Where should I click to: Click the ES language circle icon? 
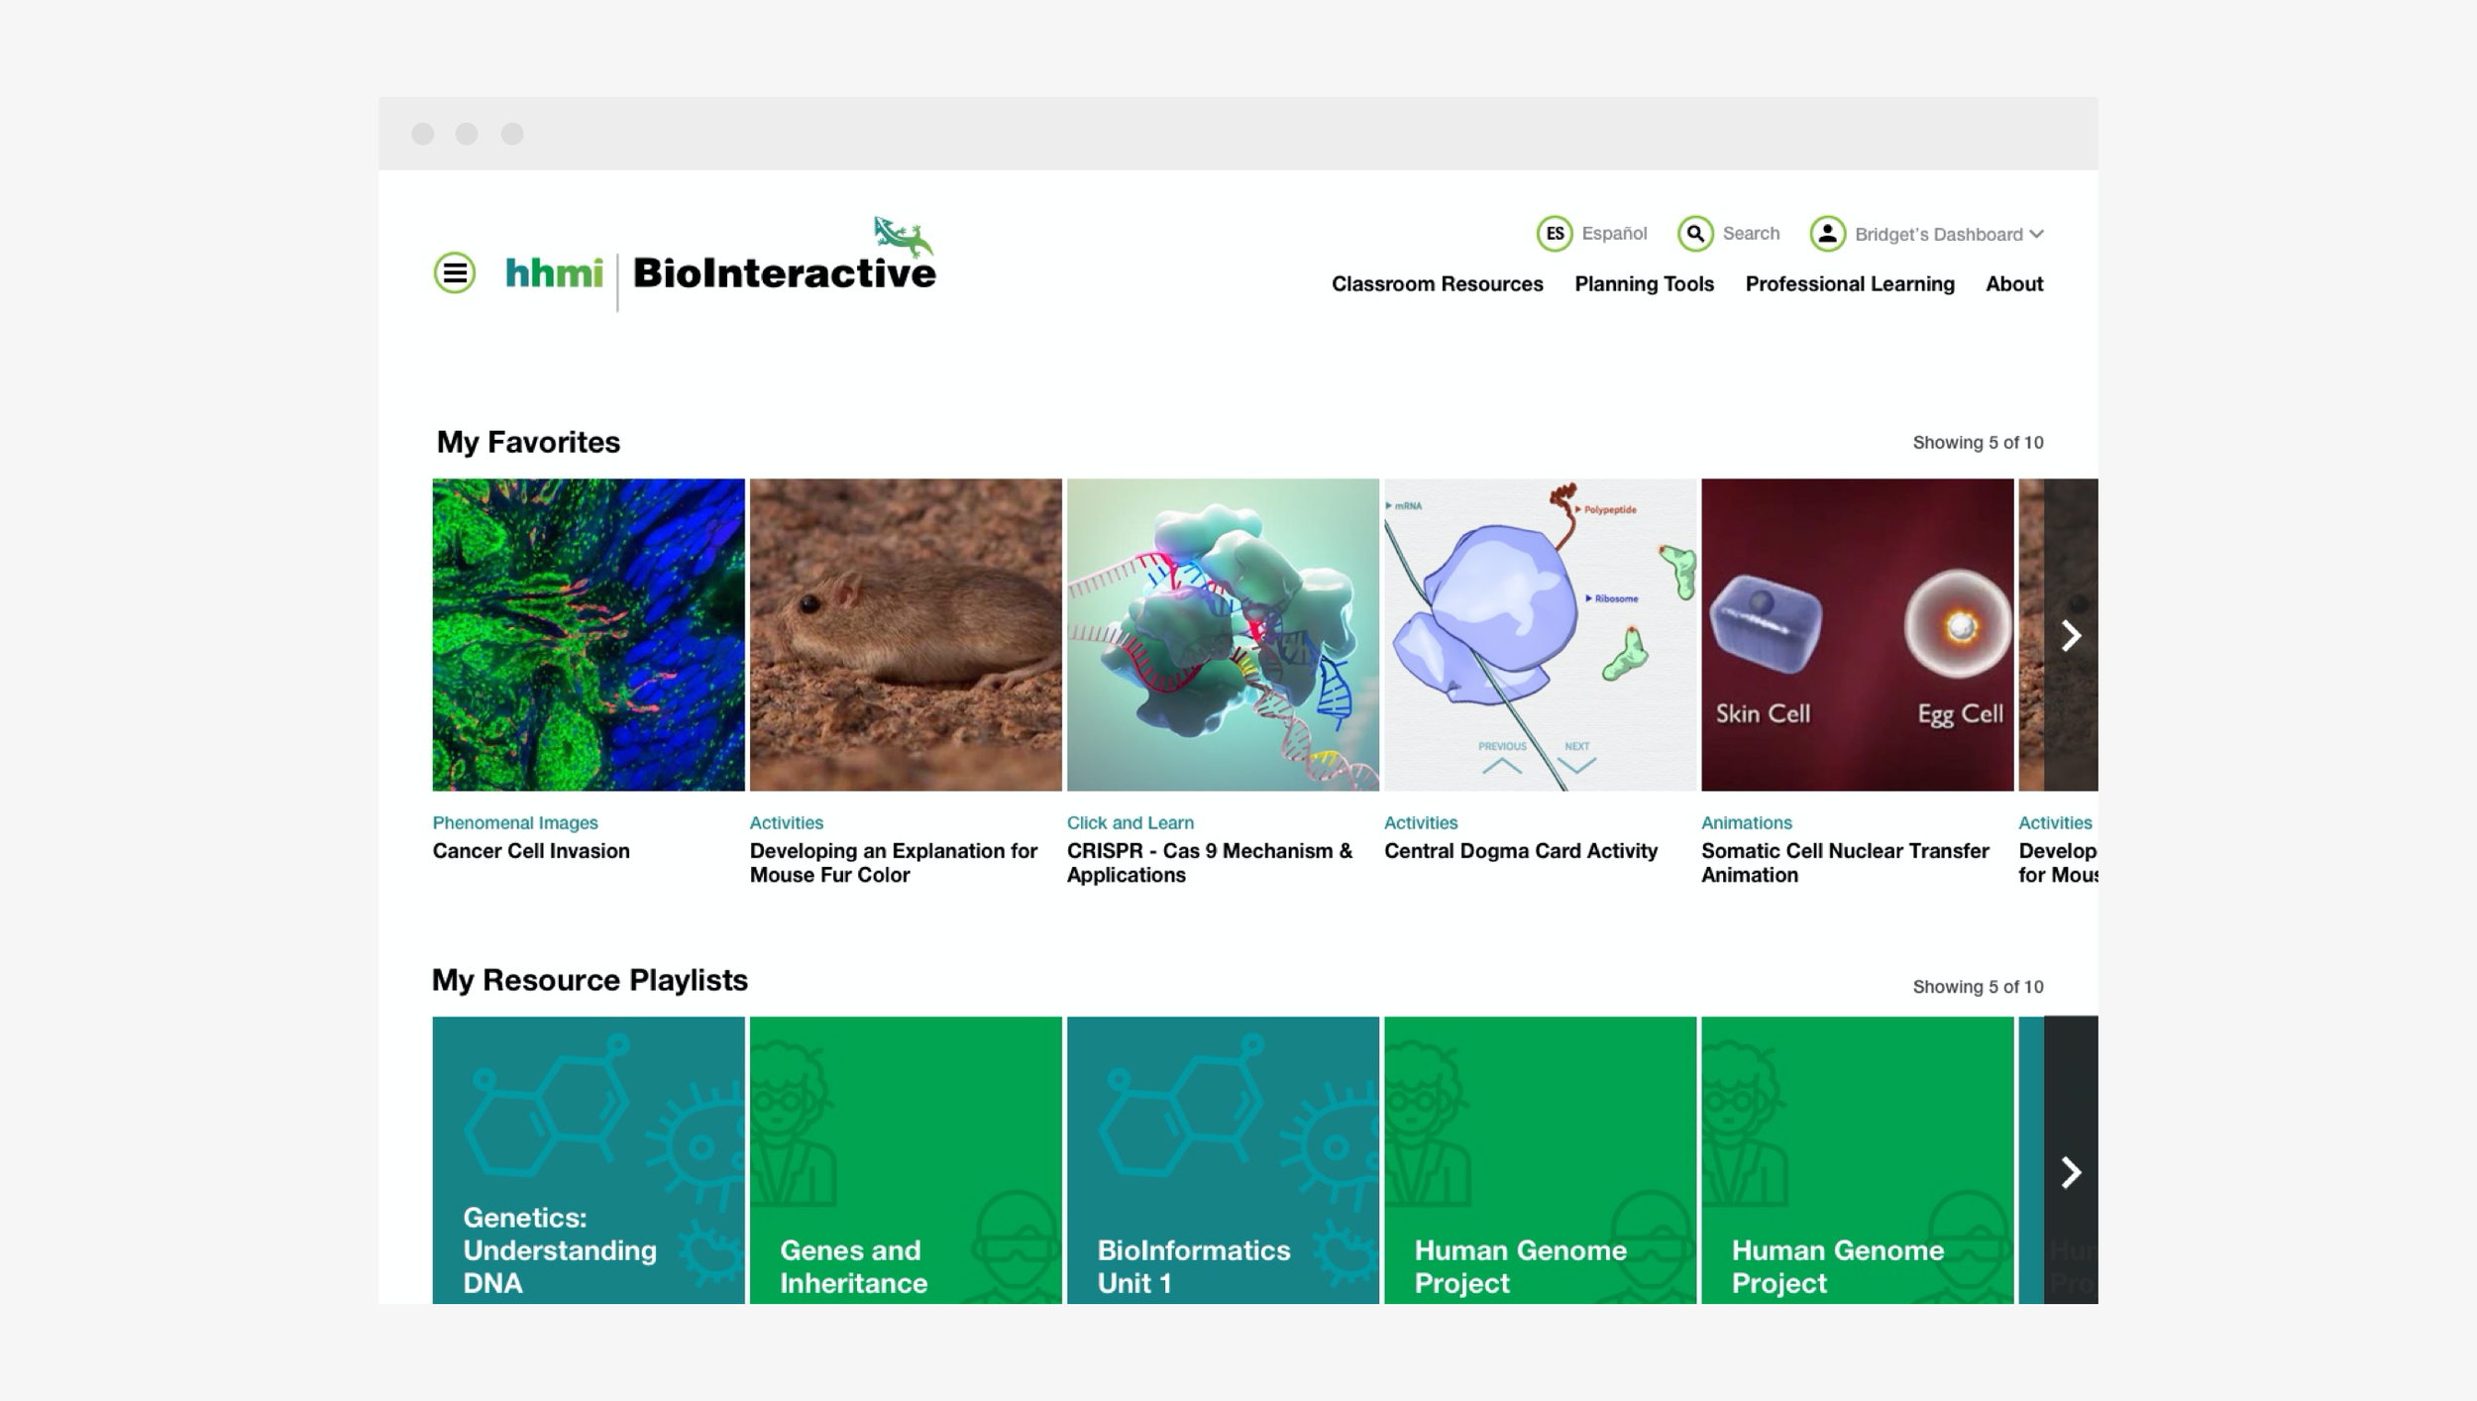(x=1554, y=234)
